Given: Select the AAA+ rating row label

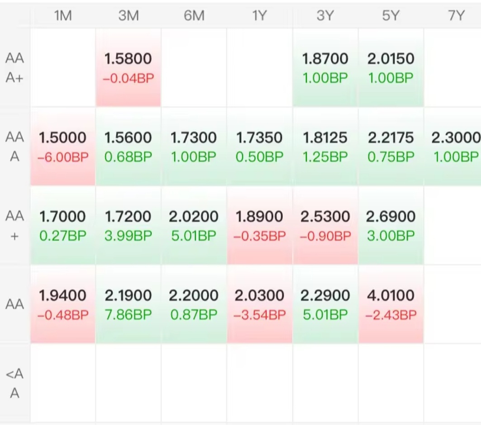Looking at the screenshot, I should click(15, 68).
